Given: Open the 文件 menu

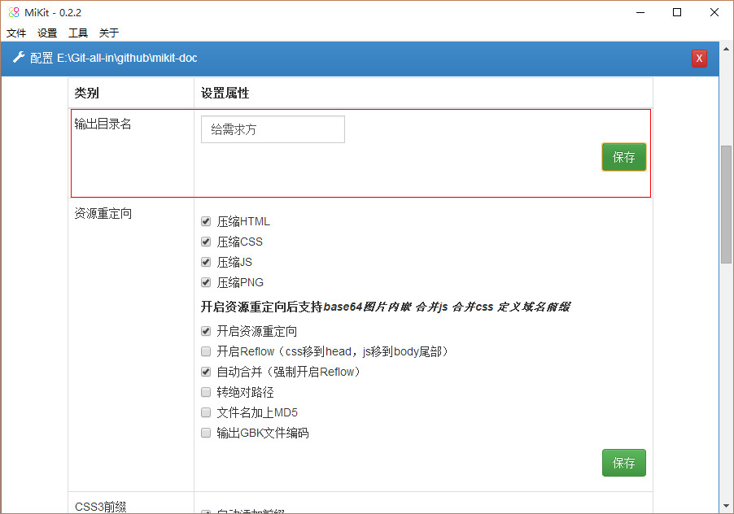Looking at the screenshot, I should tap(16, 33).
